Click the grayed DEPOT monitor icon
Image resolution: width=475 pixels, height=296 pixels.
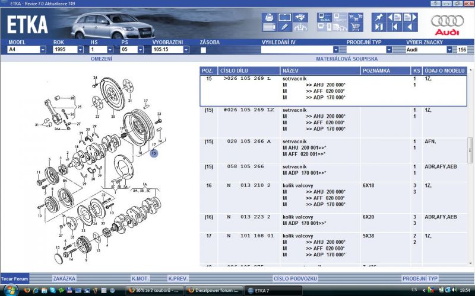(x=340, y=17)
